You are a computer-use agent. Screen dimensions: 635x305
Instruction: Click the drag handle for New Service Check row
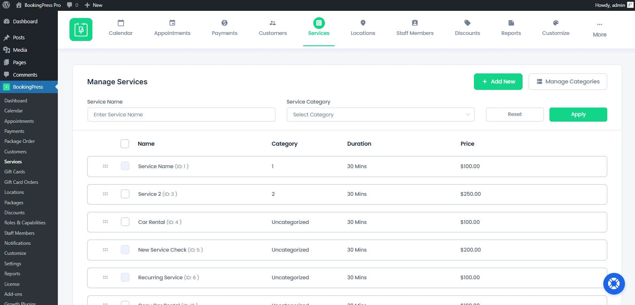(x=105, y=250)
